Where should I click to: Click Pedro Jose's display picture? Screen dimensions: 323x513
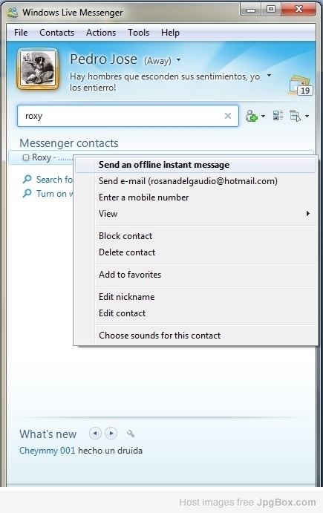[x=38, y=69]
